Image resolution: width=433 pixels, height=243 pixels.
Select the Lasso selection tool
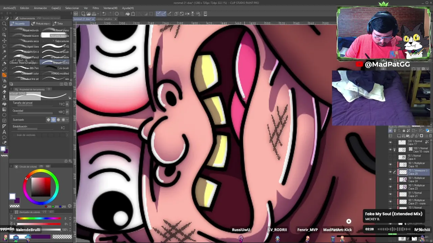4,46
